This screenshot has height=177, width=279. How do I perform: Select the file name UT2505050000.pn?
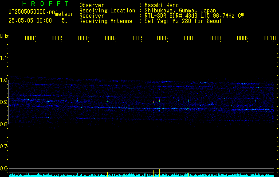31,12
